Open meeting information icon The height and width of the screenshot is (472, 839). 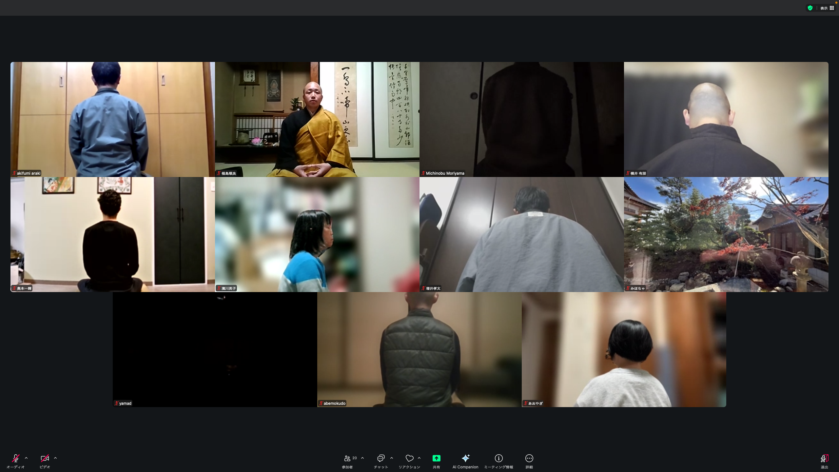pyautogui.click(x=498, y=458)
